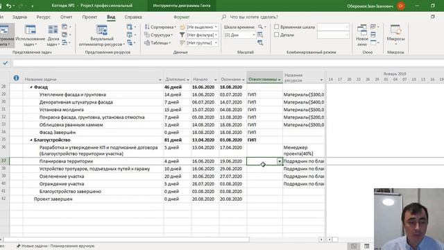Viewport: 444px width, 250px height.
Task: Click the zoom magnifier in Масштаб
Action: (x=261, y=27)
